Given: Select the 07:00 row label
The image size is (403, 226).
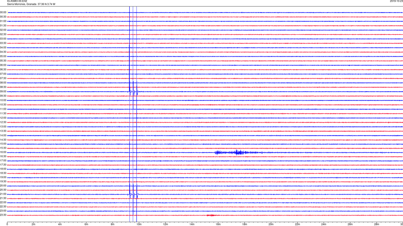Looking at the screenshot, I should [x=3, y=74].
